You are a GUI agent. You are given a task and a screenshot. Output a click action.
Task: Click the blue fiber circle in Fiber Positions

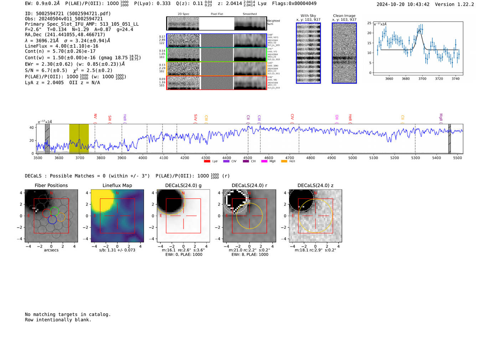tap(52, 219)
